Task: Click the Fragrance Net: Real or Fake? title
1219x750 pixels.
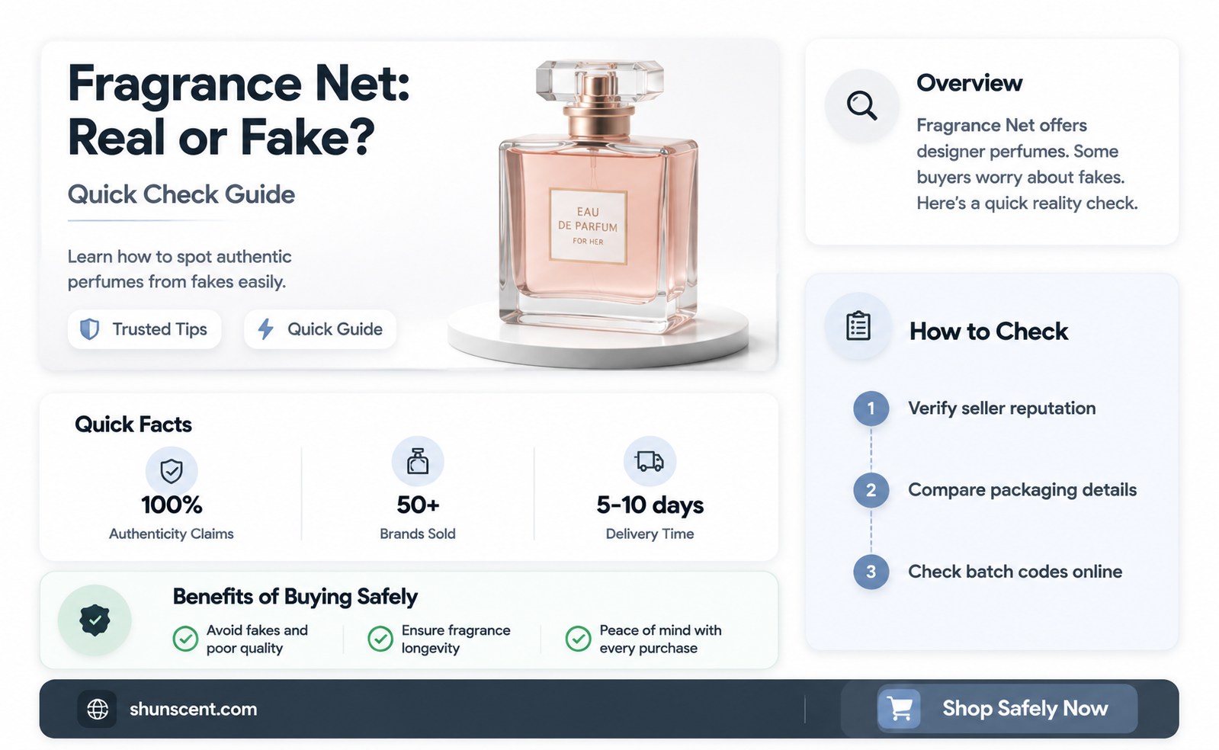Action: pos(239,110)
